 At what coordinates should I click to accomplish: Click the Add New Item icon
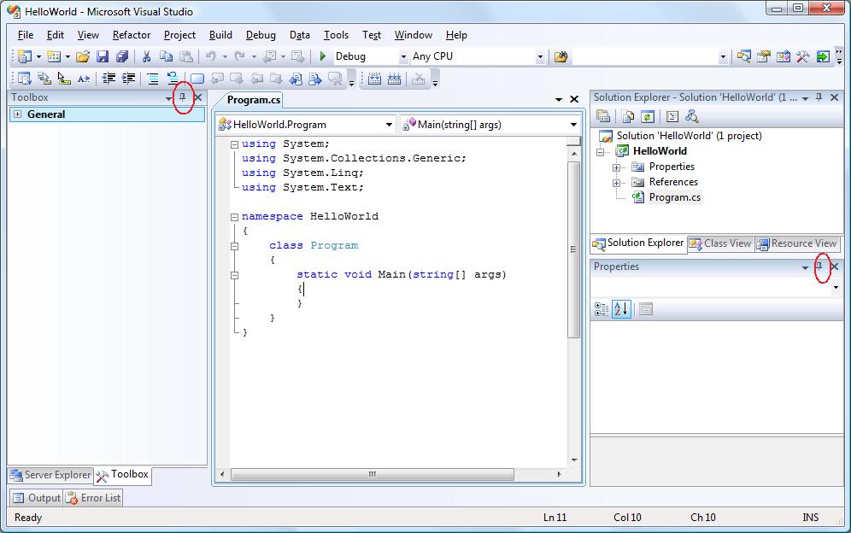[54, 56]
